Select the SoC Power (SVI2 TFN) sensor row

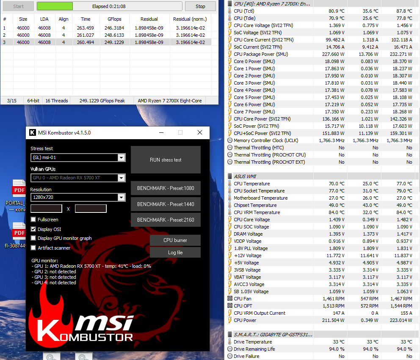[321, 126]
